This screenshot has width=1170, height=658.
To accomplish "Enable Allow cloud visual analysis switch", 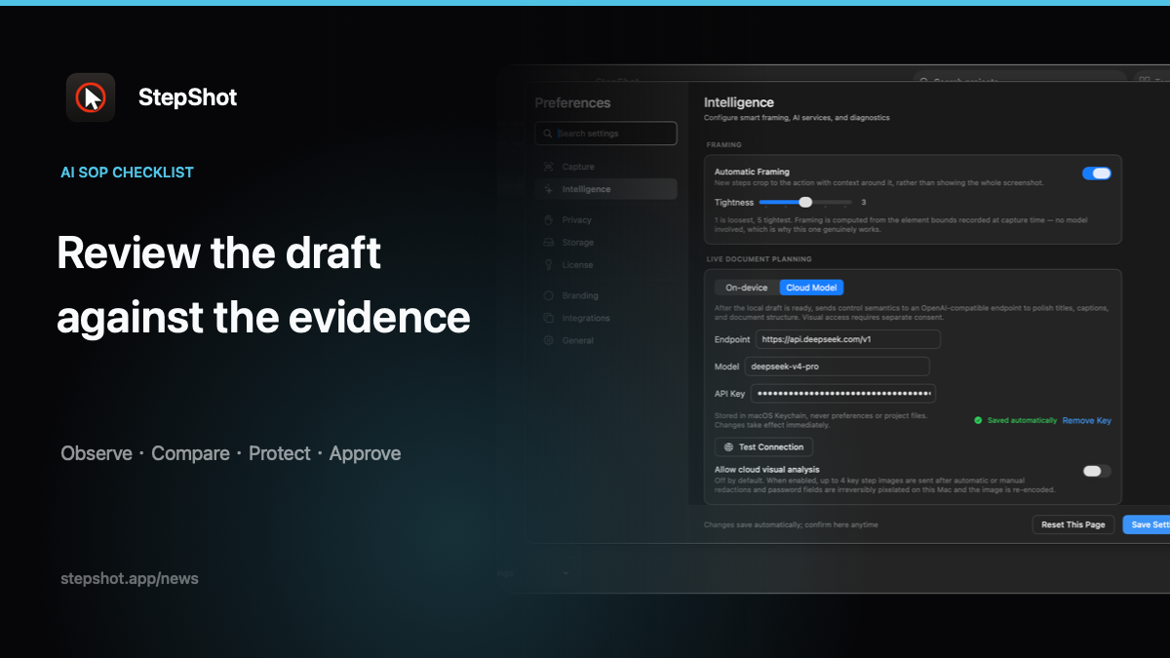I will tap(1096, 471).
